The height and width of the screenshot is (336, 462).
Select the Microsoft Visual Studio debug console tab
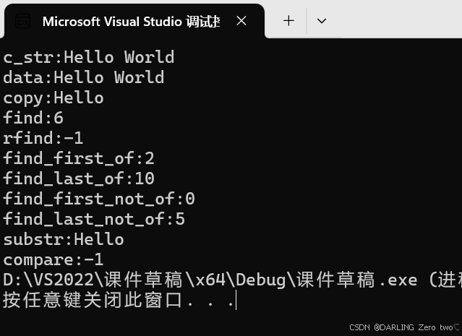point(130,22)
